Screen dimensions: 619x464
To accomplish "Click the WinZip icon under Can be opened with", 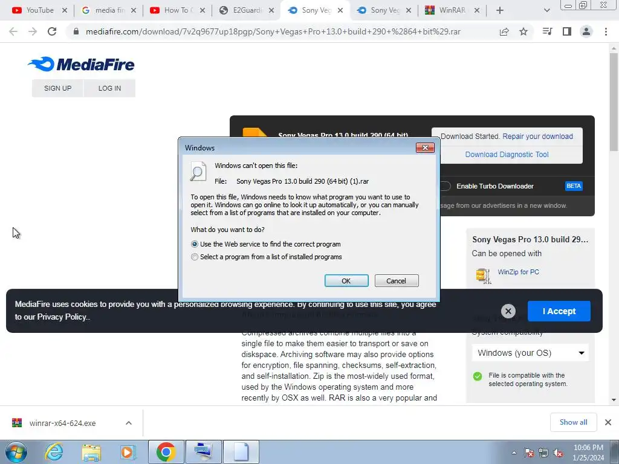I will (483, 275).
